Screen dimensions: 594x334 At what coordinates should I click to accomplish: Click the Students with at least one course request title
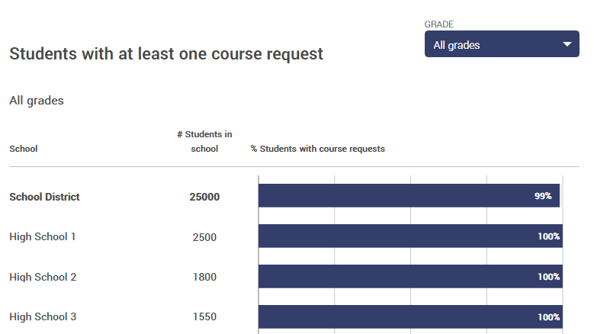(x=166, y=54)
